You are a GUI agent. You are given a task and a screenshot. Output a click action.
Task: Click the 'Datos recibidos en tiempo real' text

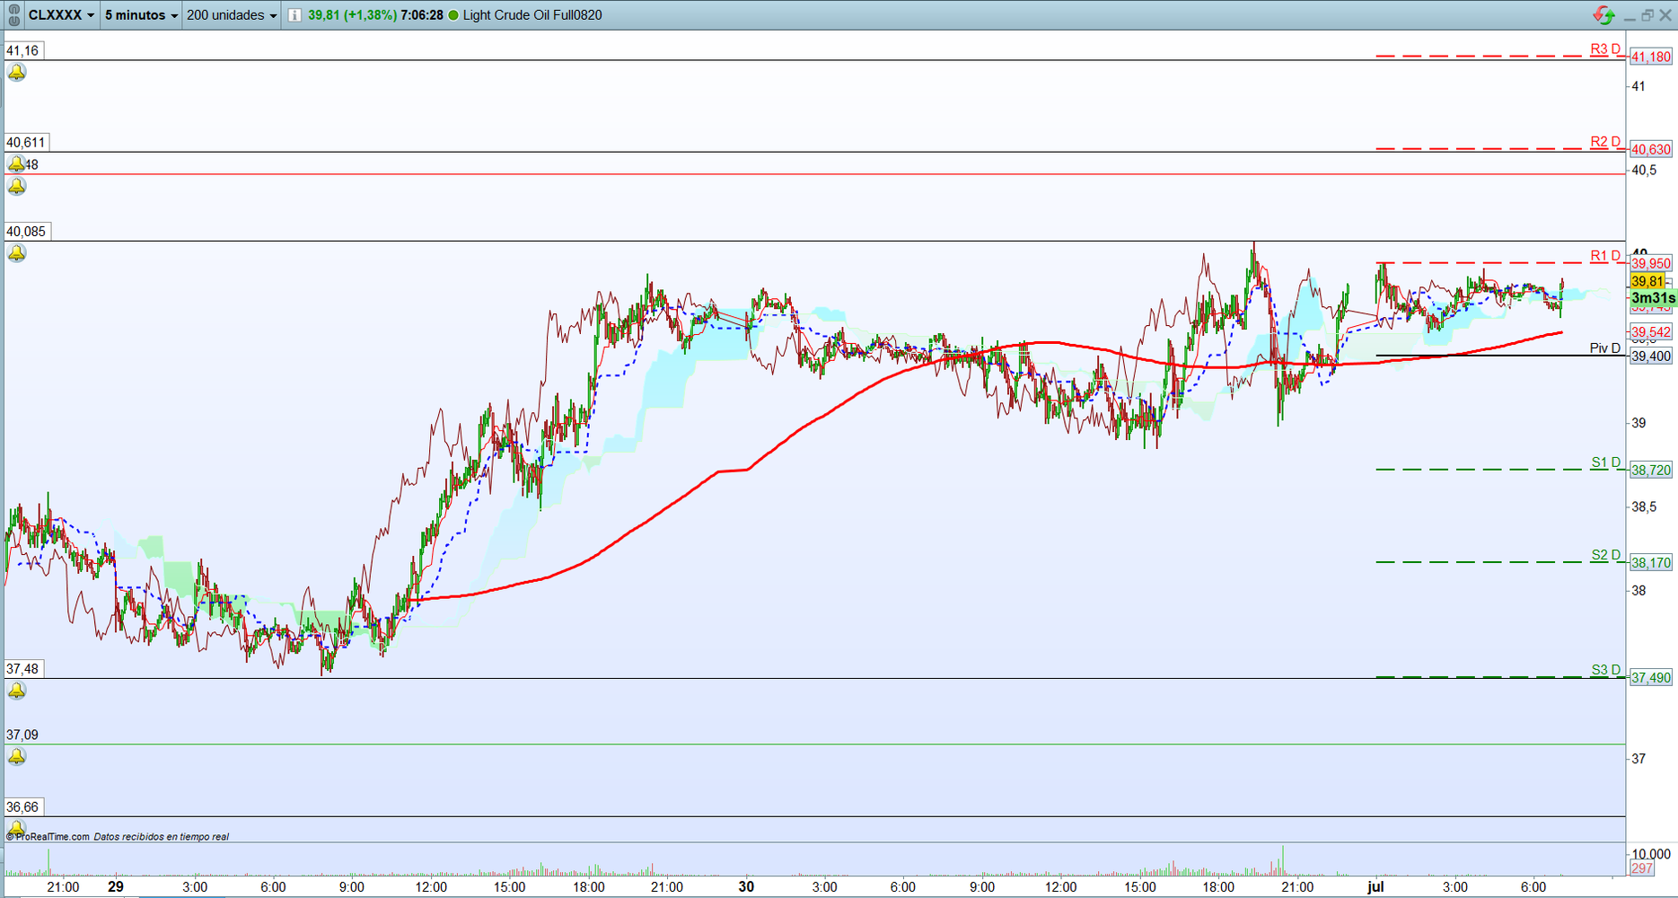(x=162, y=837)
